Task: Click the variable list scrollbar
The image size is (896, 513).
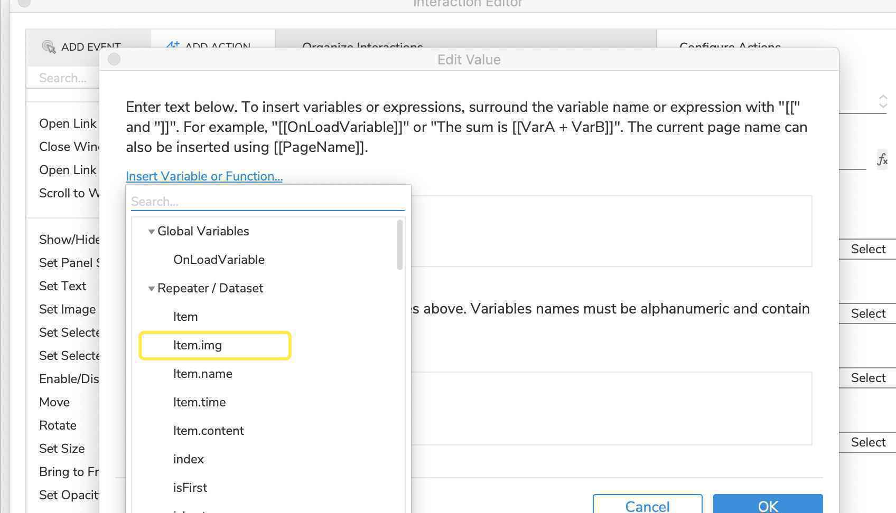Action: (400, 245)
